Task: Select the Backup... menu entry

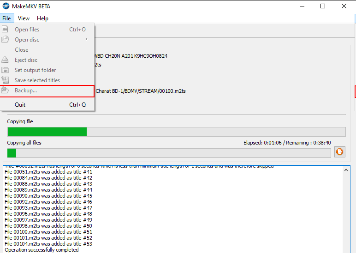Action: pyautogui.click(x=47, y=90)
